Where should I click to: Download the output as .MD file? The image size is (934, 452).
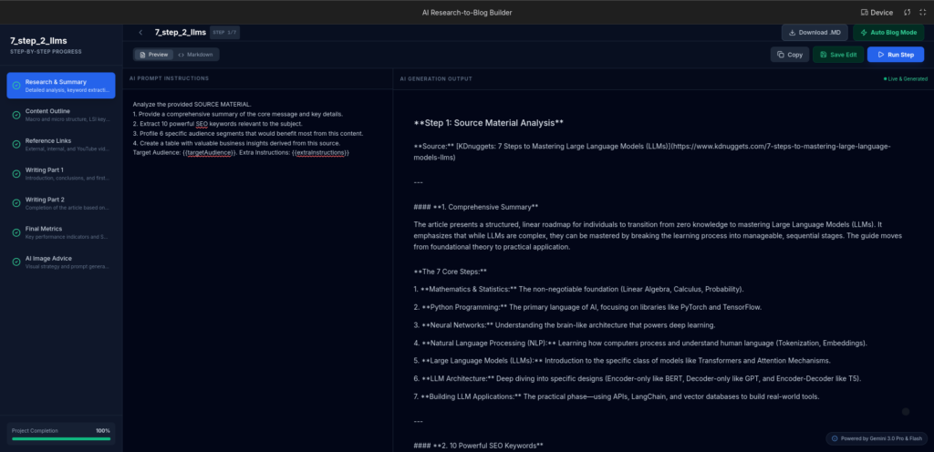click(x=815, y=33)
